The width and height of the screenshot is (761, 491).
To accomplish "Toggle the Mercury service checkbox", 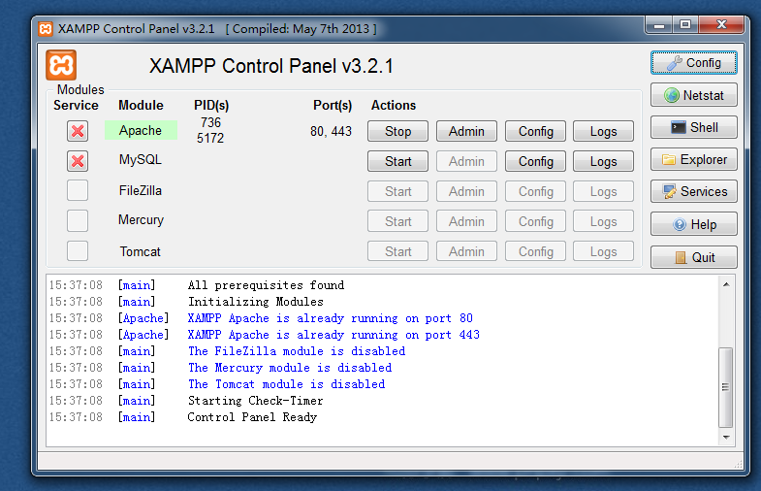I will 78,220.
